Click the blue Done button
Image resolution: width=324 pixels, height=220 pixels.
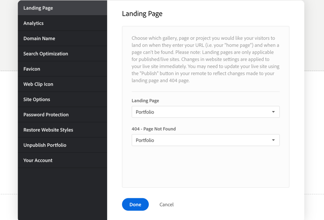tap(135, 205)
